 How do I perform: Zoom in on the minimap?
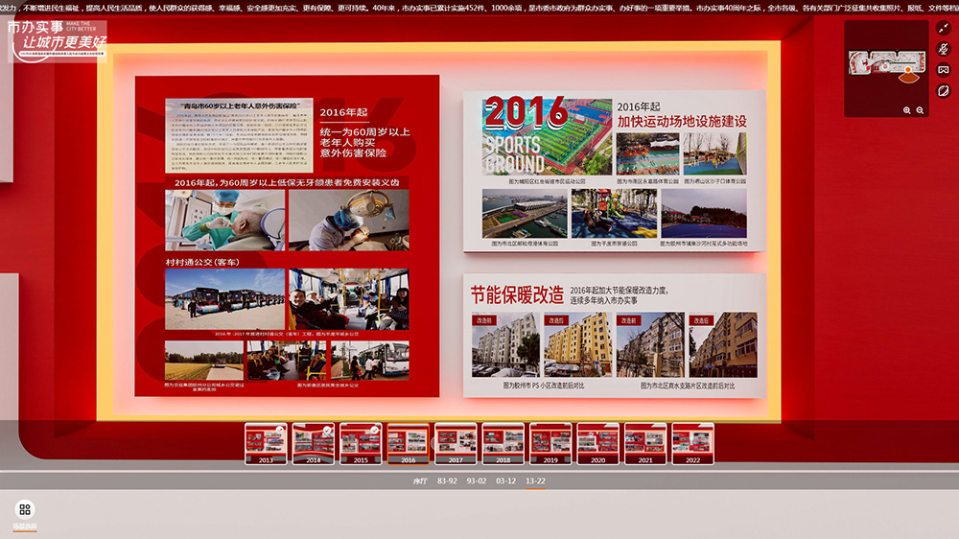pyautogui.click(x=907, y=110)
